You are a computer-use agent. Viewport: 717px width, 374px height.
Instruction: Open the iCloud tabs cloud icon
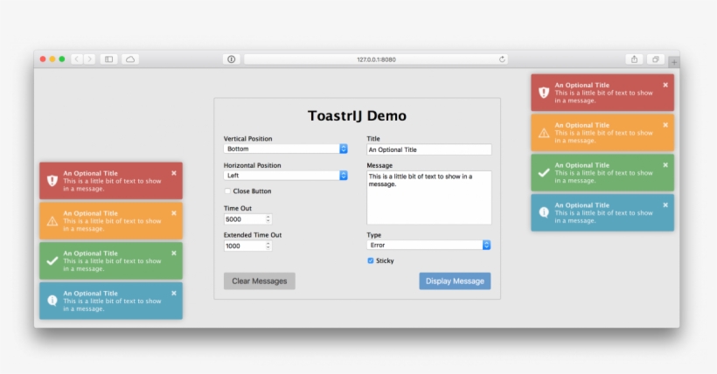130,59
